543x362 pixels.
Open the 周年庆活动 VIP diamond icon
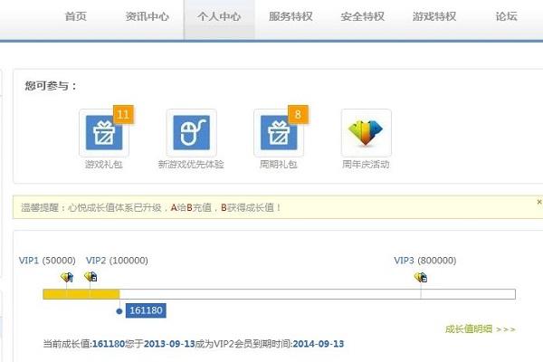click(x=366, y=133)
